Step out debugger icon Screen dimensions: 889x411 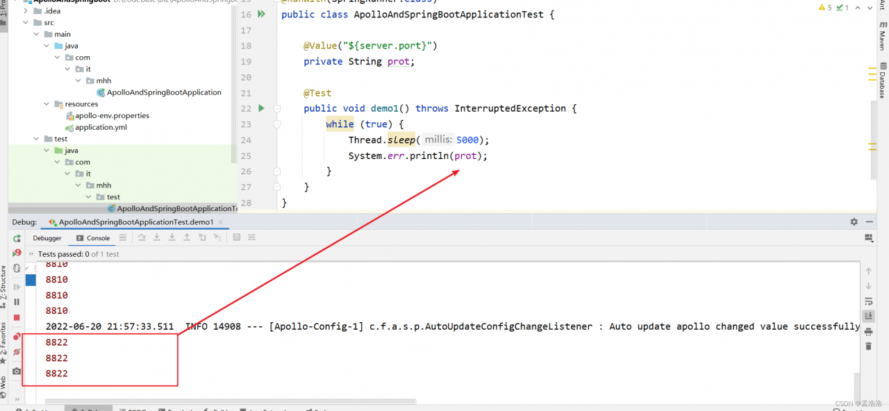point(187,237)
